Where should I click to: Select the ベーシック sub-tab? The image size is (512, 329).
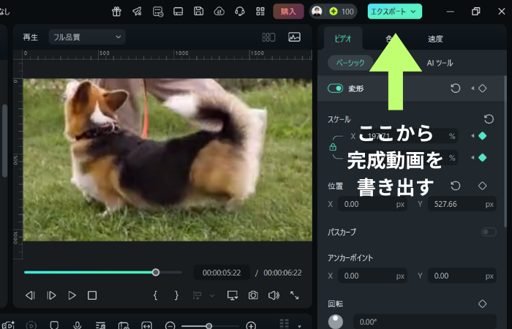pyautogui.click(x=350, y=63)
